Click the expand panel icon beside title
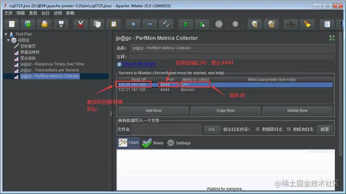This screenshot has height=194, width=346. tap(332, 38)
